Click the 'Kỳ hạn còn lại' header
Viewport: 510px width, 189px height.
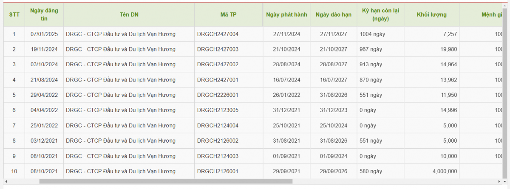pyautogui.click(x=380, y=15)
